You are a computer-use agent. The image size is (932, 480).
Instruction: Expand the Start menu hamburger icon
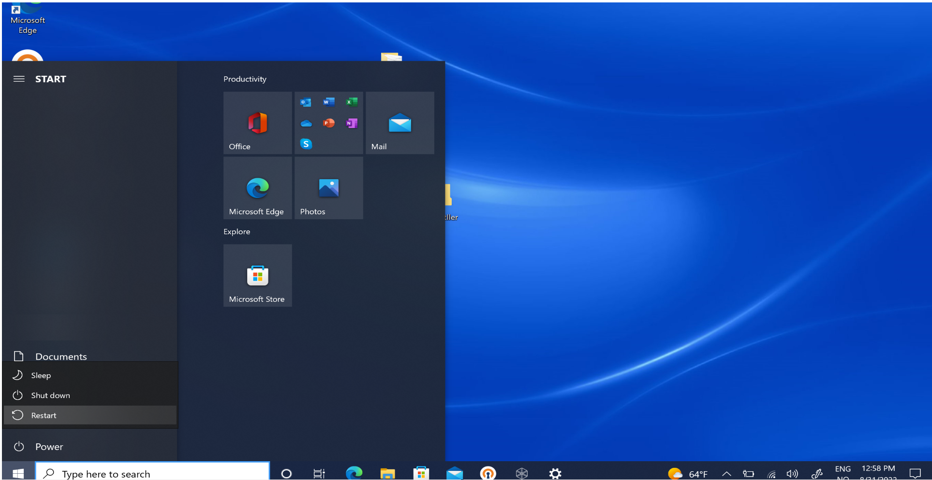tap(19, 79)
